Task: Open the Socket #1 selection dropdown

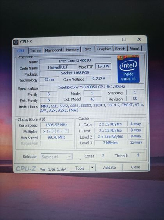Action: [57, 157]
